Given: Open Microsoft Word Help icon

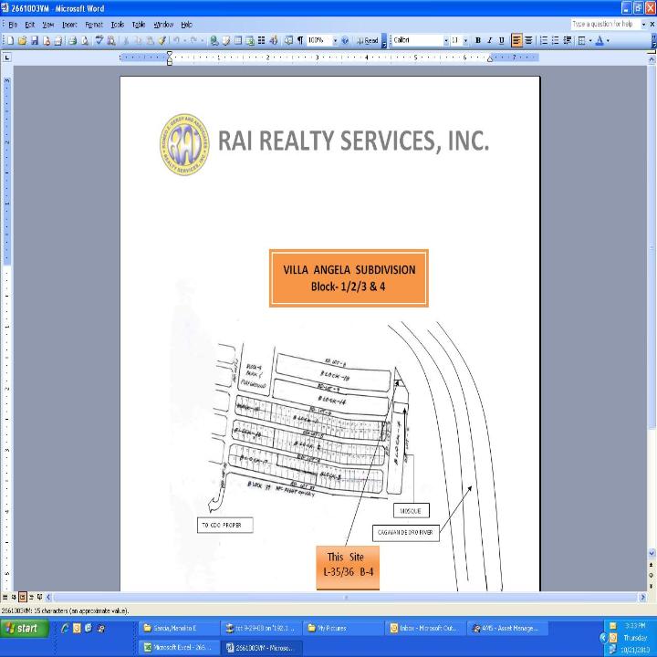Looking at the screenshot, I should point(345,41).
